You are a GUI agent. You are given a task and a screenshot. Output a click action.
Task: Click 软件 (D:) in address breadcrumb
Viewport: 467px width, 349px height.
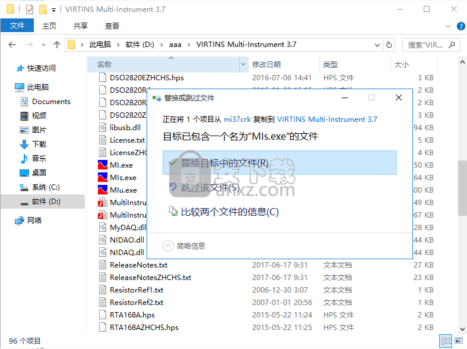(139, 45)
